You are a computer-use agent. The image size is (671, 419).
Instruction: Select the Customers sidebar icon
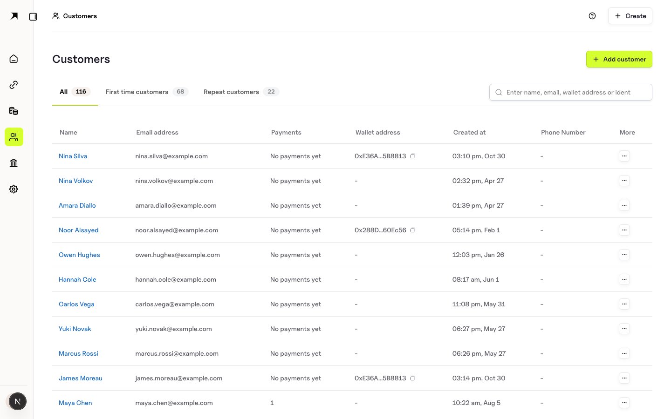[14, 137]
